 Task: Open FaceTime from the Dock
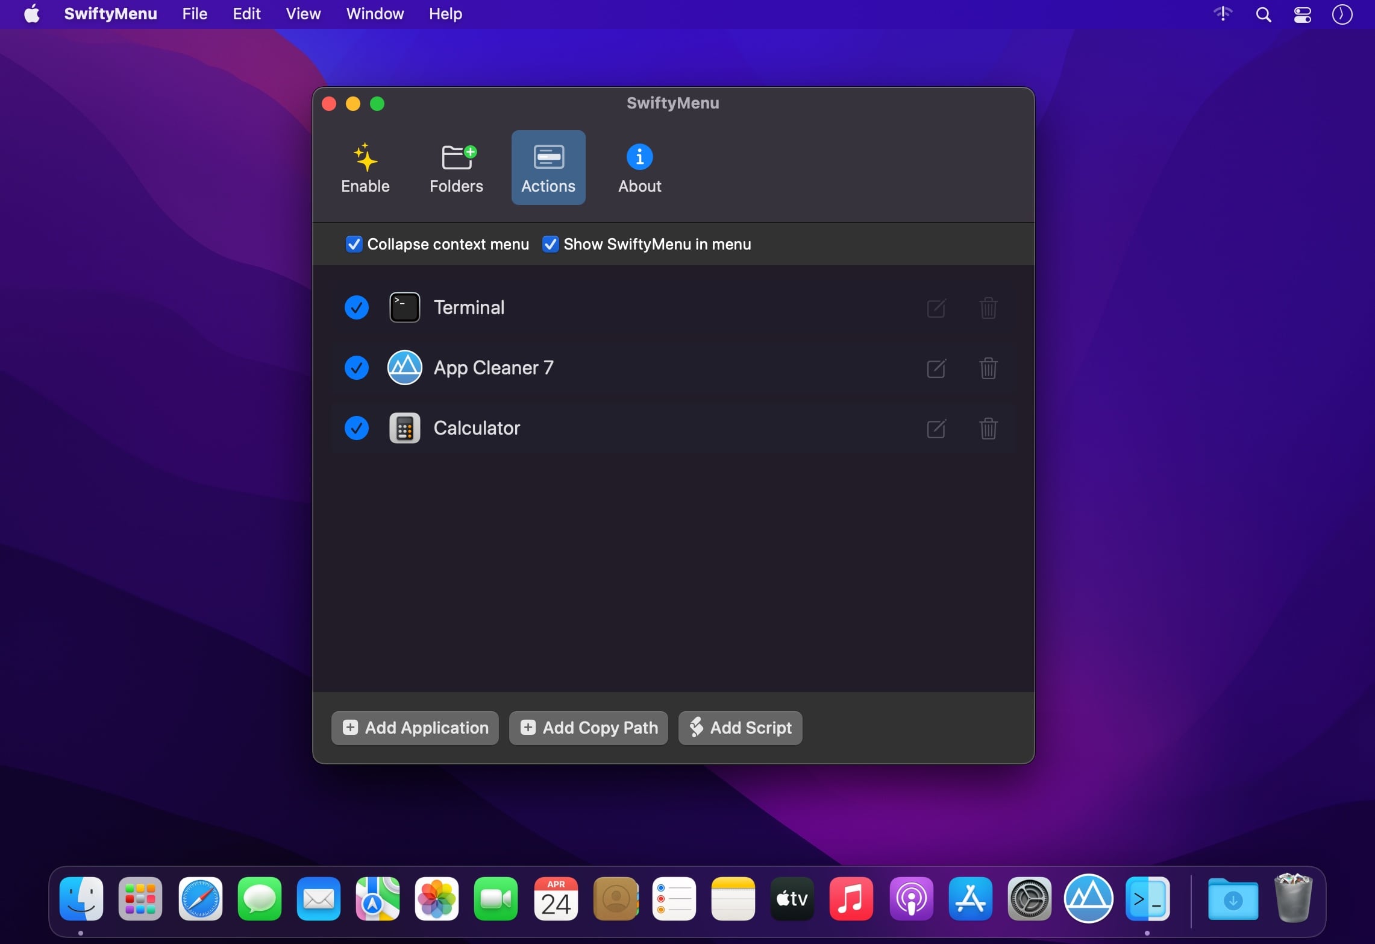click(x=496, y=899)
